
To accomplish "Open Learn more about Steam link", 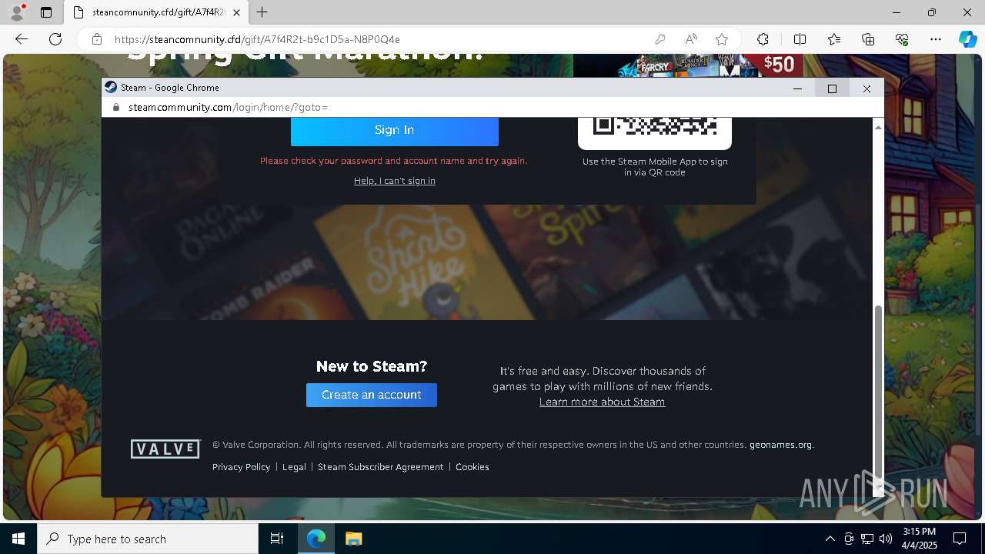I will 602,402.
